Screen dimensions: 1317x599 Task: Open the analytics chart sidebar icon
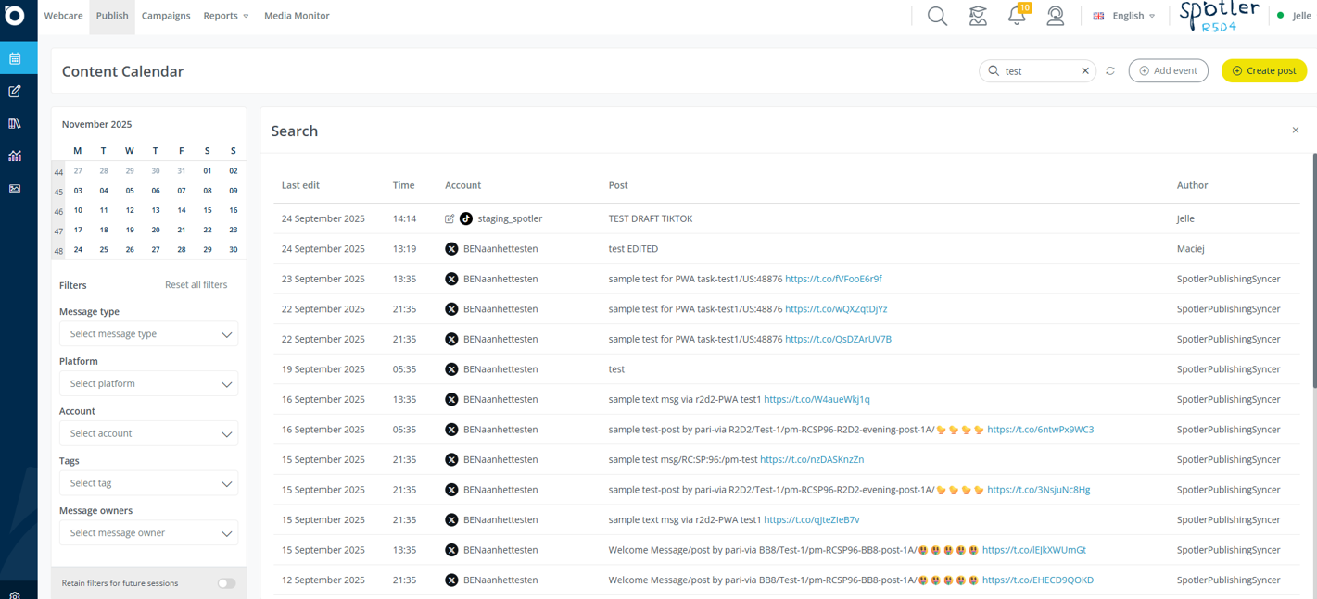15,156
